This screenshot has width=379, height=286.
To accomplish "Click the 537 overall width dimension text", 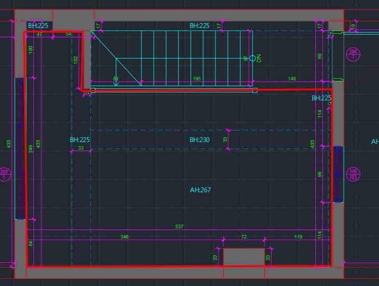I will pos(179,227).
